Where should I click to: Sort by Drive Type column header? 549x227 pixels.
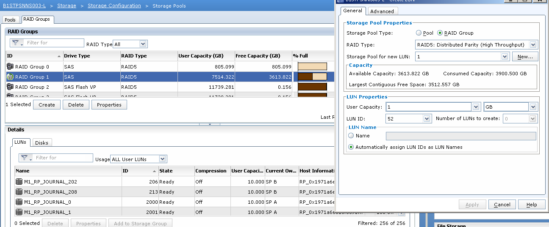[x=91, y=56]
